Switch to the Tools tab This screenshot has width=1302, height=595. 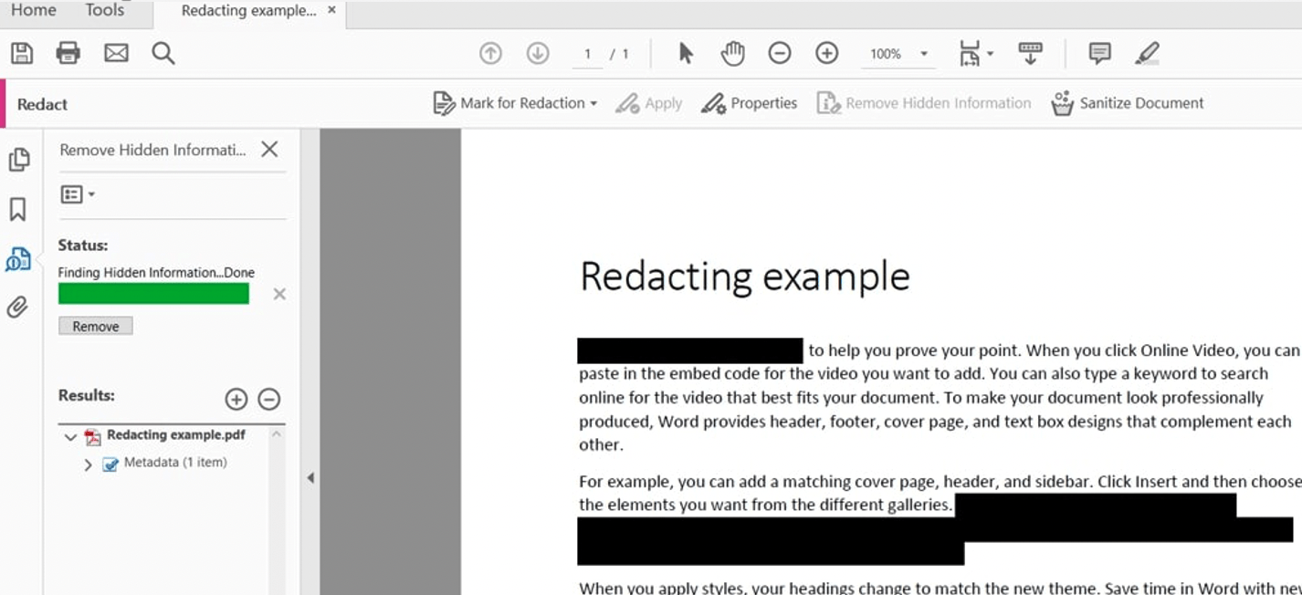coord(103,10)
